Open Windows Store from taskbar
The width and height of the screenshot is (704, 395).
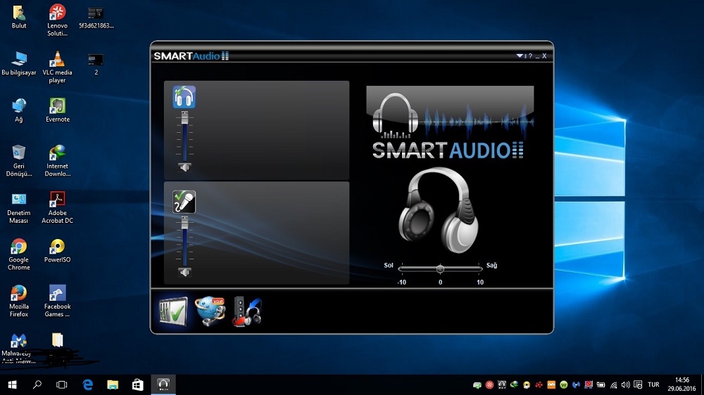coord(138,384)
